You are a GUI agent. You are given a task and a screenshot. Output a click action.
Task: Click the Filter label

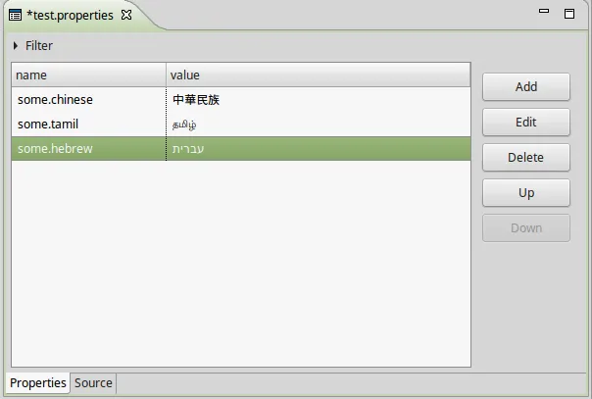(x=39, y=46)
